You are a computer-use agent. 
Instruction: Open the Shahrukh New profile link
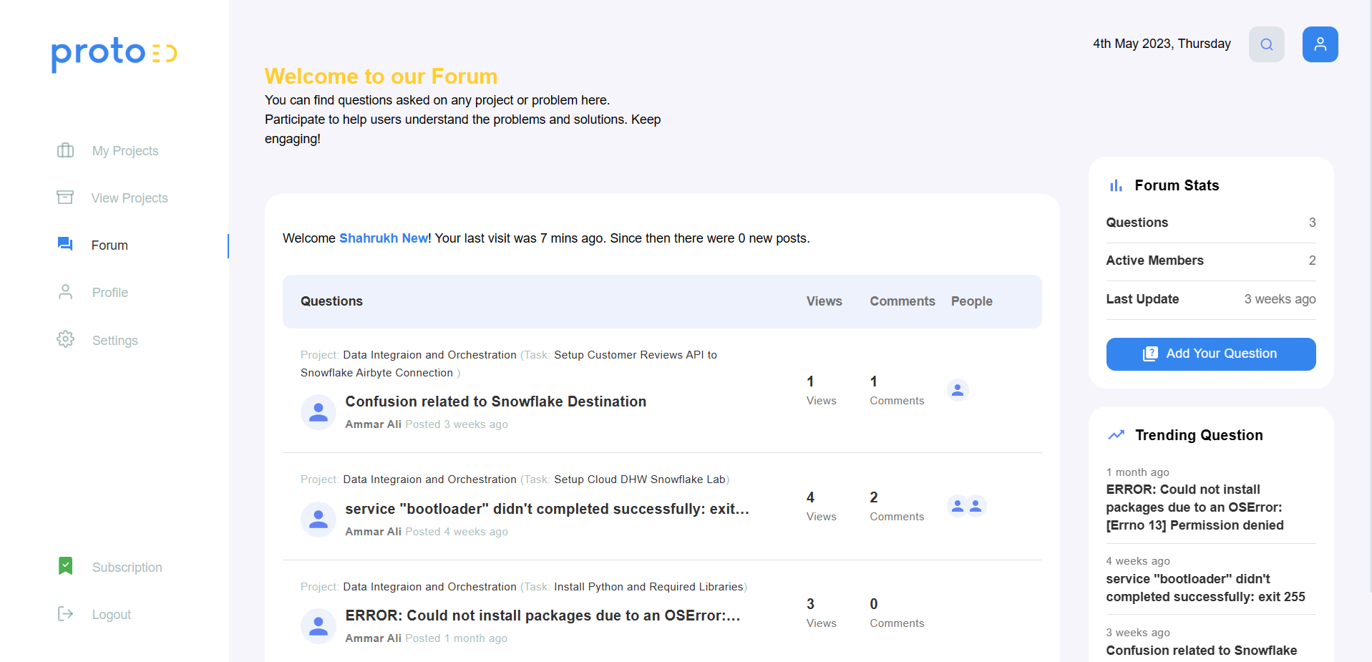click(383, 238)
